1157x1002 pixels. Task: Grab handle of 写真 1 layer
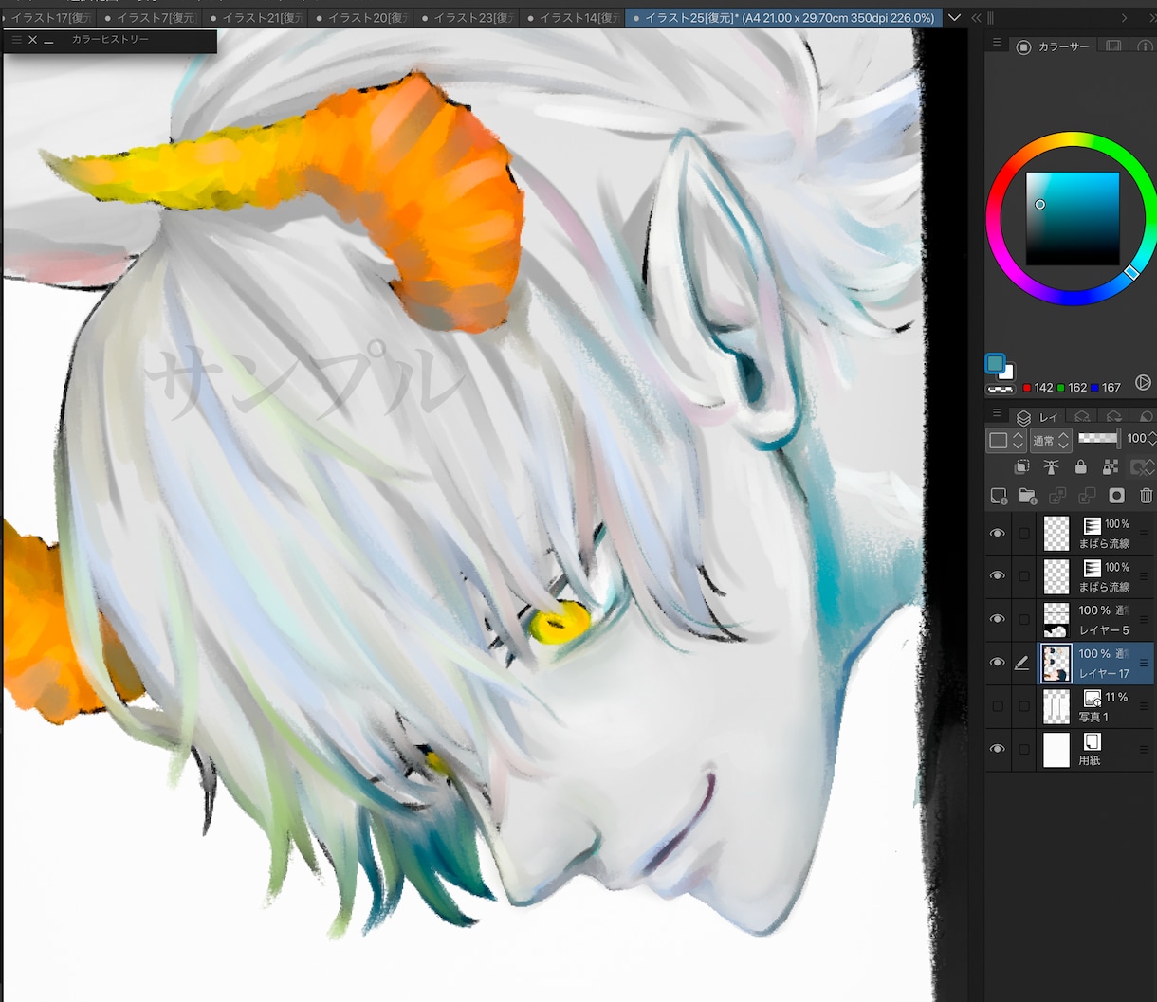pyautogui.click(x=1144, y=706)
